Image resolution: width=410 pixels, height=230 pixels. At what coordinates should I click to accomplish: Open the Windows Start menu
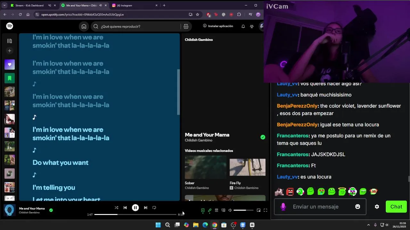coord(158,225)
